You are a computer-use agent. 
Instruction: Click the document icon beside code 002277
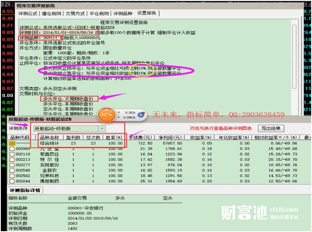(12, 165)
